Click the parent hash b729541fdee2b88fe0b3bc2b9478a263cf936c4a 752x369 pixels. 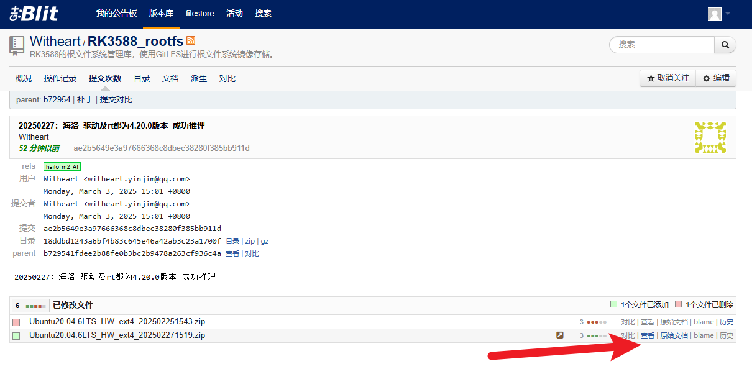(x=132, y=253)
